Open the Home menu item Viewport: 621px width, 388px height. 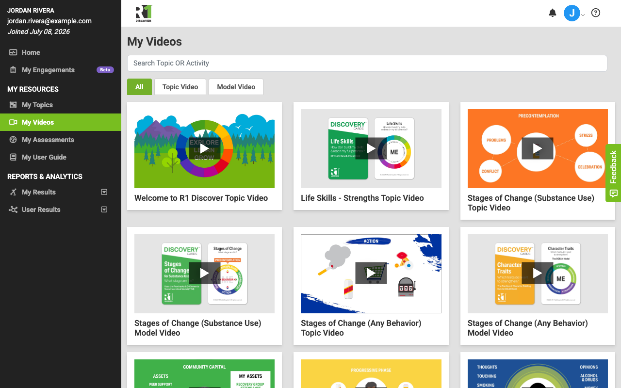point(31,52)
